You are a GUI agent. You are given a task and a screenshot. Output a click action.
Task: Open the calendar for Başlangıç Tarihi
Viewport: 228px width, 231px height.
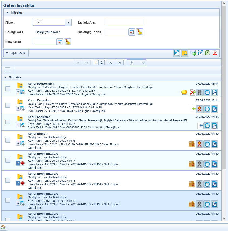[x=132, y=32]
